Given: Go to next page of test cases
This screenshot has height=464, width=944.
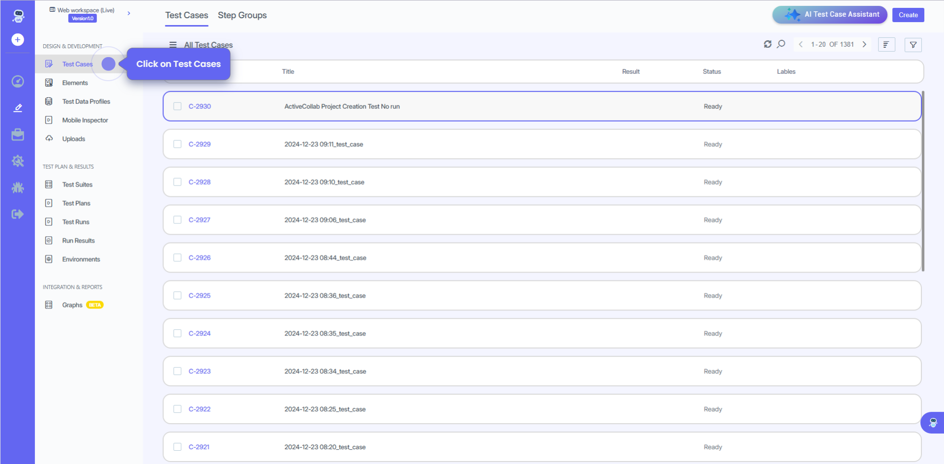Looking at the screenshot, I should 864,44.
